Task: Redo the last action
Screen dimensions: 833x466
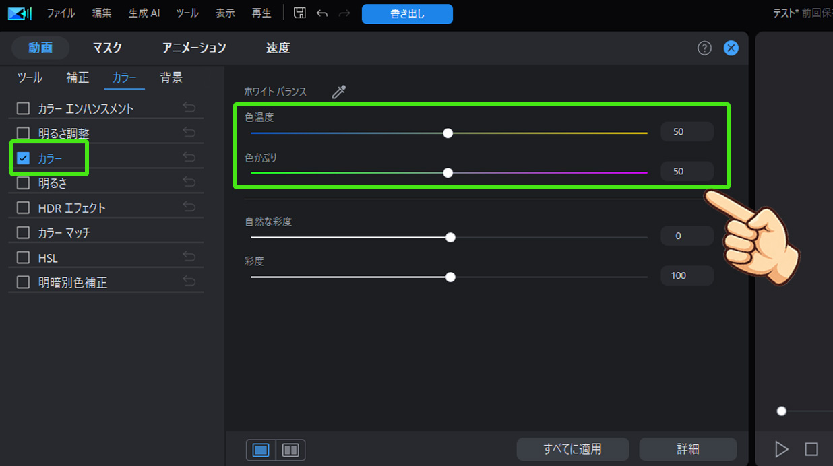Action: tap(344, 12)
